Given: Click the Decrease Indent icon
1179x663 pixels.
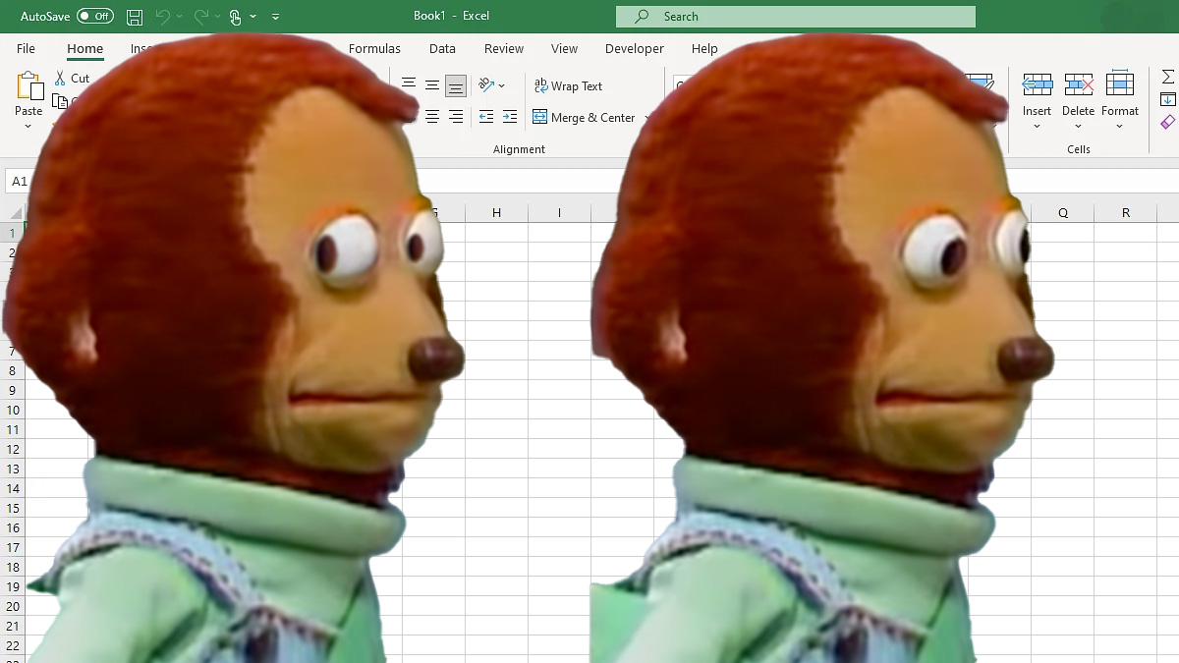Looking at the screenshot, I should click(x=485, y=117).
